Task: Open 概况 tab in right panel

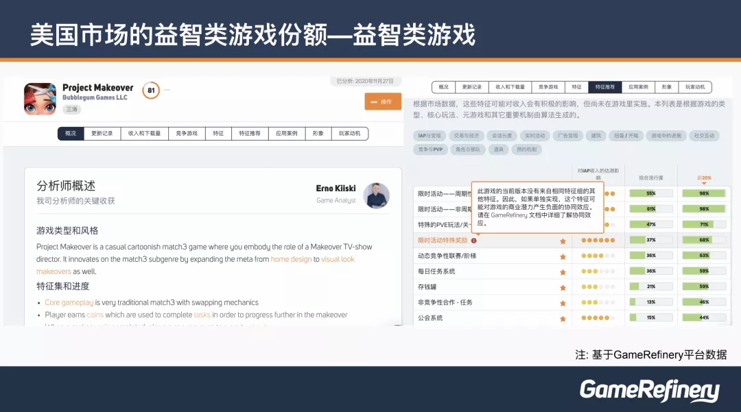Action: [x=443, y=87]
